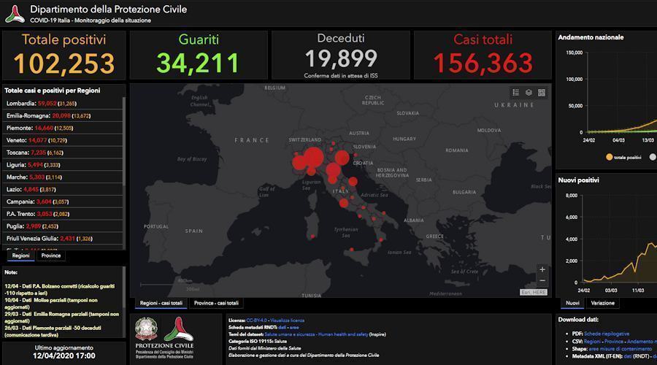This screenshot has height=365, width=657.
Task: Click the 'Andamento nazionale' chart title
Action: coord(591,37)
